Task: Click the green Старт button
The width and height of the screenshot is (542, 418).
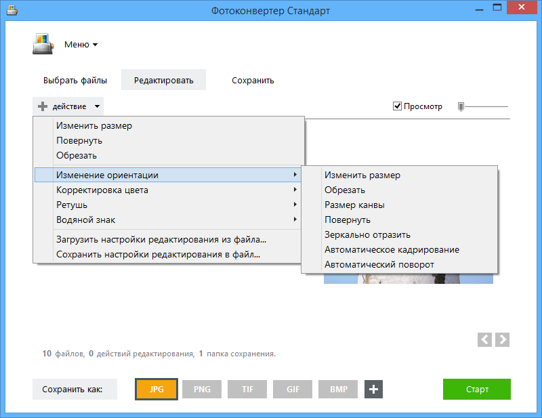Action: 477,390
